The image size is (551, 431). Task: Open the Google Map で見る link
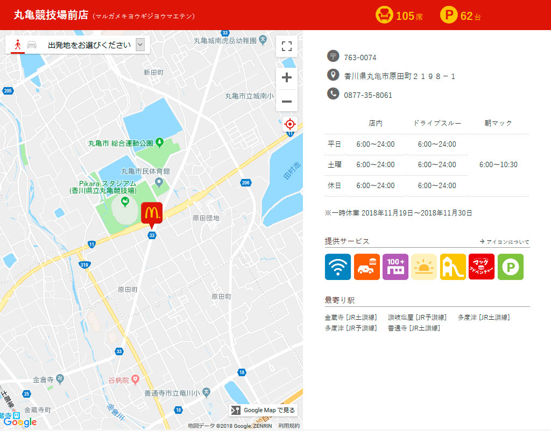click(x=263, y=410)
